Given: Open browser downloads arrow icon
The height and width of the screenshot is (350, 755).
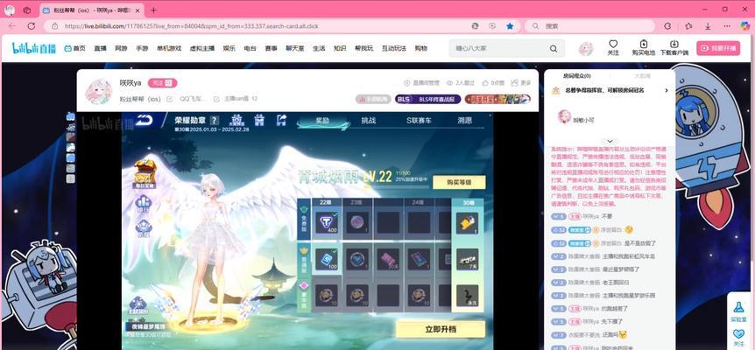Looking at the screenshot, I should (x=708, y=26).
